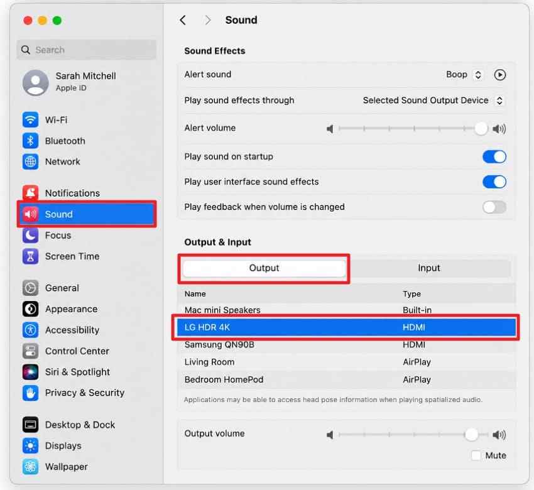Enable Play feedback when volume is changed
Image resolution: width=534 pixels, height=490 pixels.
pyautogui.click(x=494, y=207)
